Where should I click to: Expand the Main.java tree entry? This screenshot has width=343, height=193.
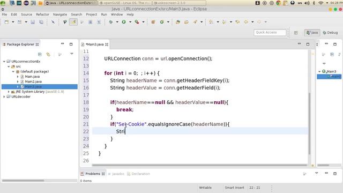[18, 77]
